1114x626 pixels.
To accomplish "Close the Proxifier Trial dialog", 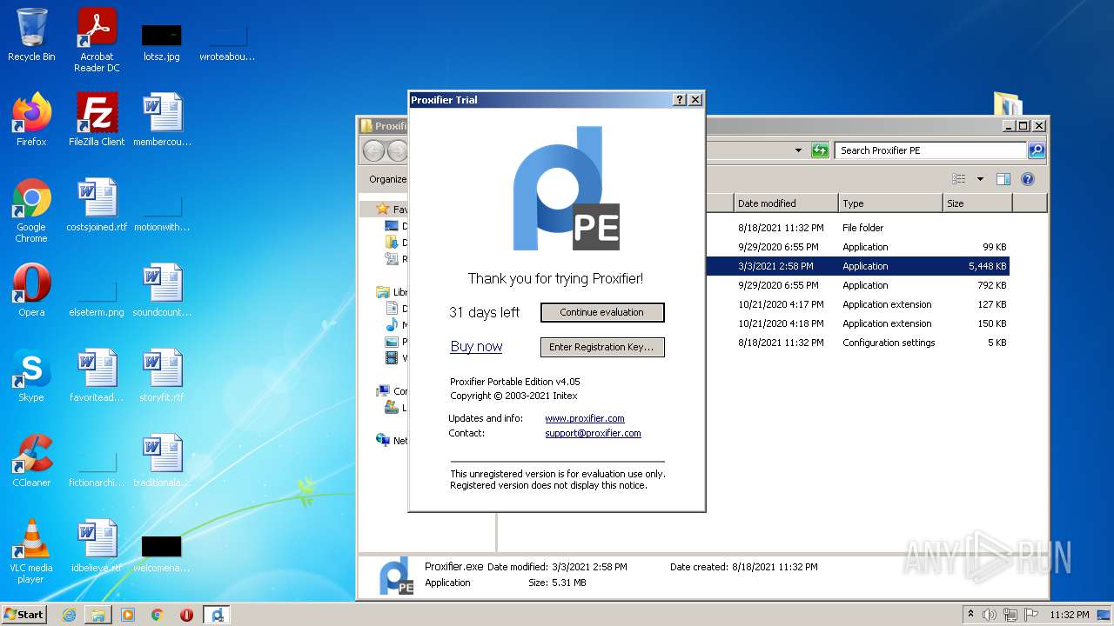I will click(x=695, y=100).
